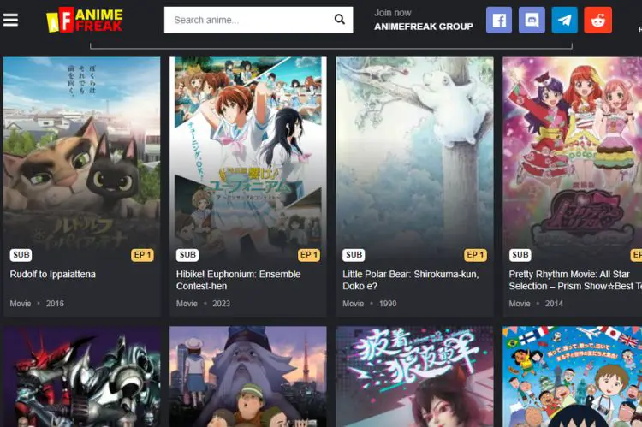The image size is (642, 427).
Task: Open the red and silver robots poster
Action: click(x=82, y=377)
